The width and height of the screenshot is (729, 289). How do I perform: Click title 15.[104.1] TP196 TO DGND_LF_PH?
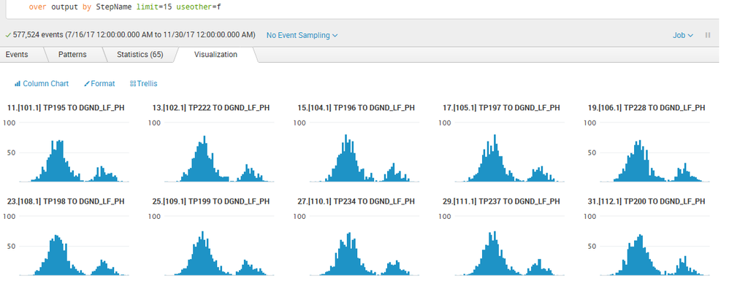click(356, 108)
